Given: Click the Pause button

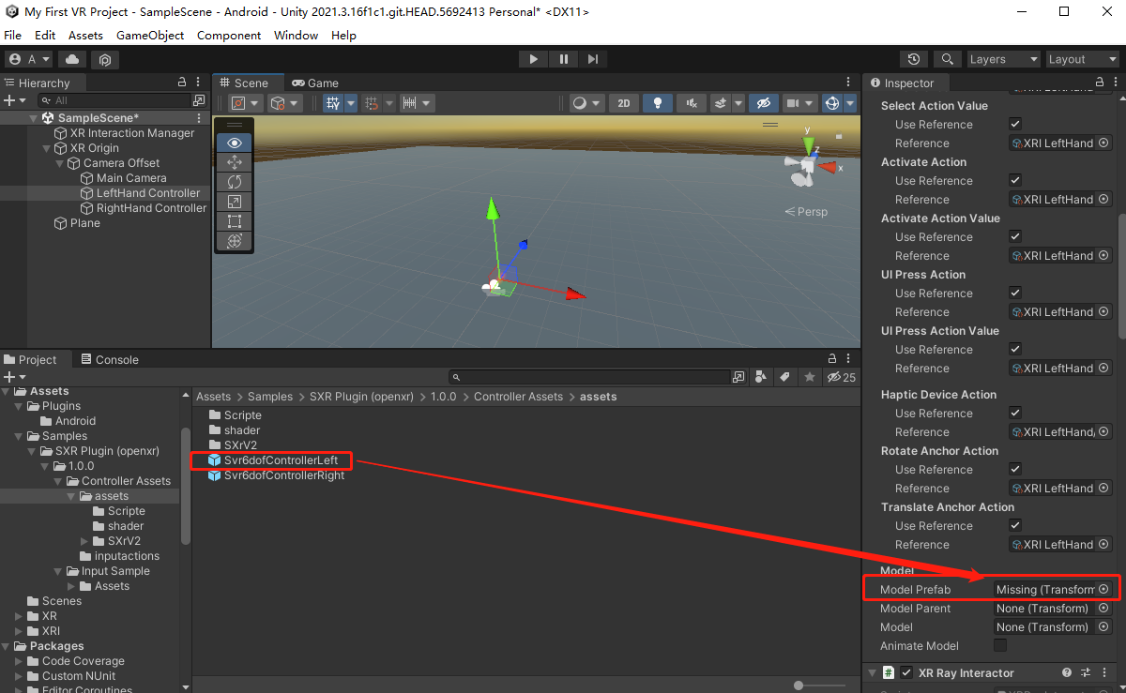Looking at the screenshot, I should pyautogui.click(x=563, y=59).
